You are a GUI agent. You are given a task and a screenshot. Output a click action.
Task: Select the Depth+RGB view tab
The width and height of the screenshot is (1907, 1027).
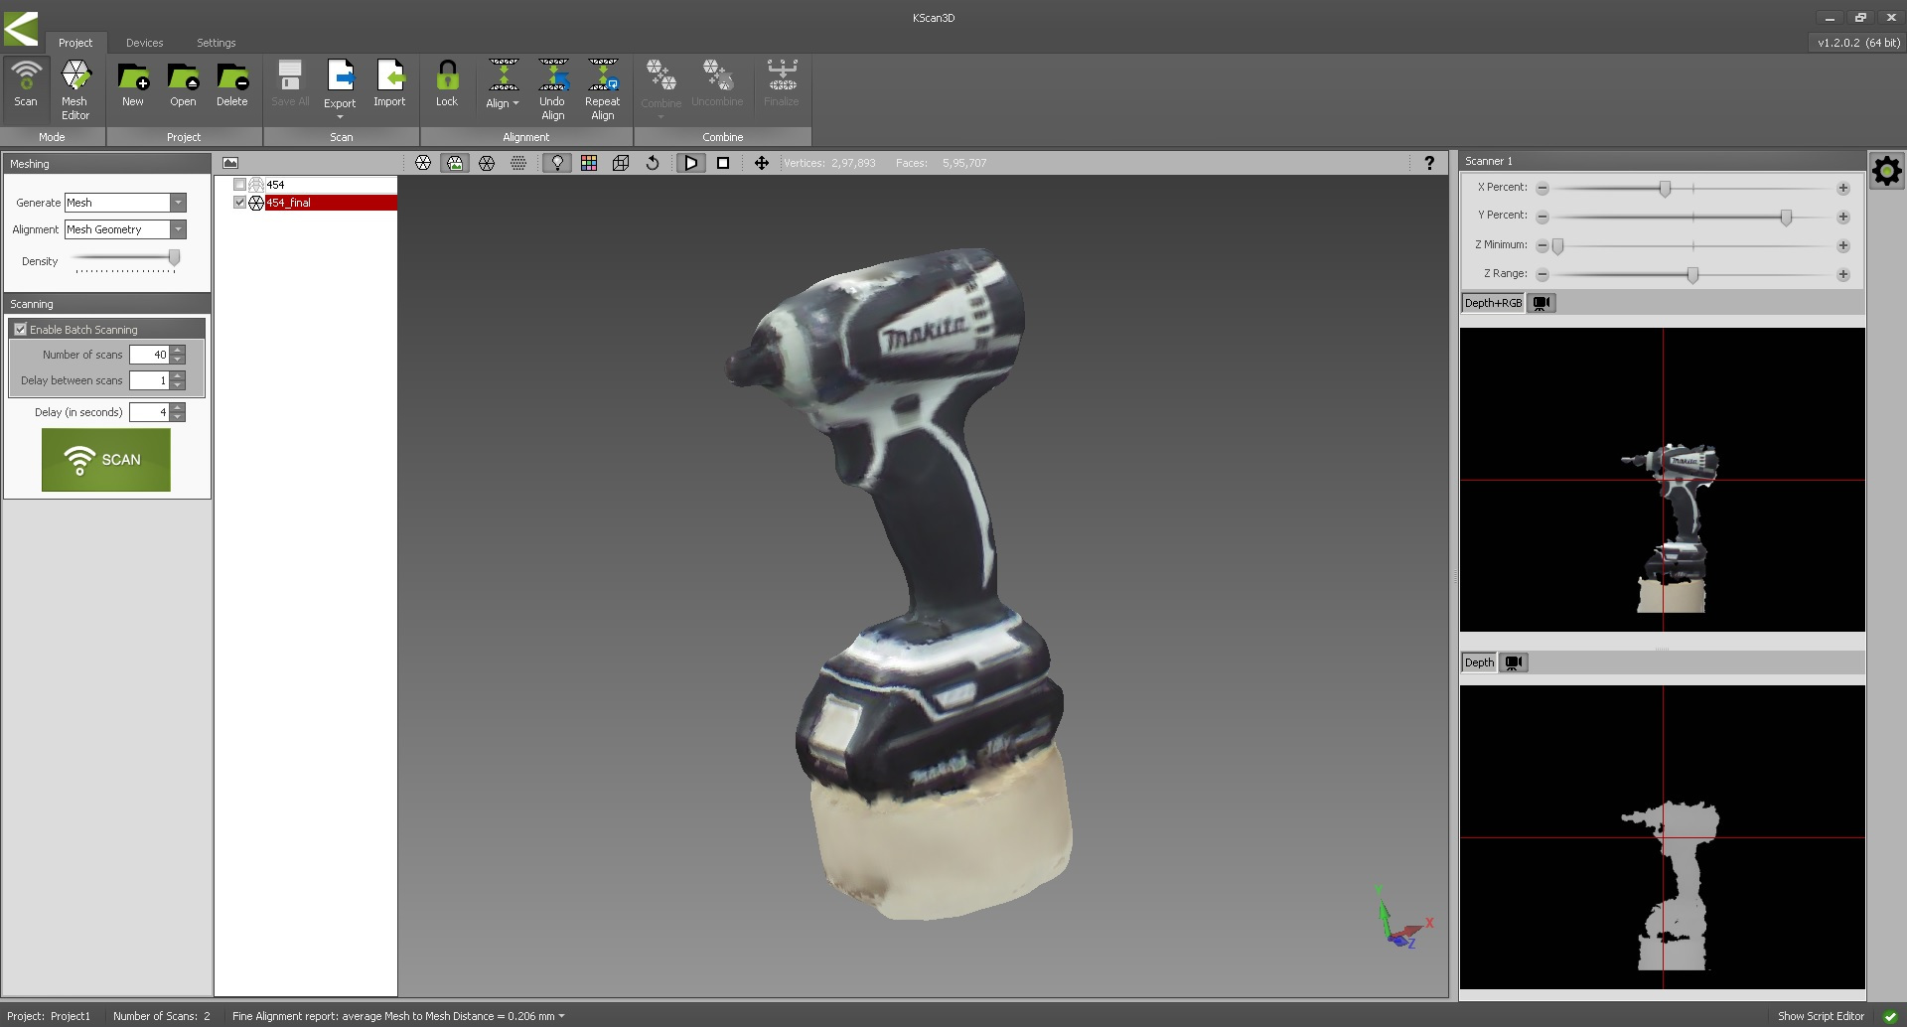coord(1493,303)
